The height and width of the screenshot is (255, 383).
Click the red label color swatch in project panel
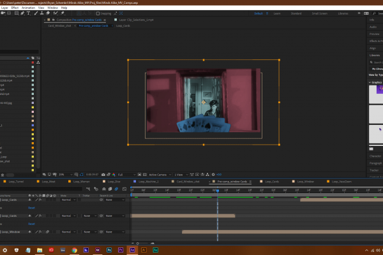(x=33, y=62)
